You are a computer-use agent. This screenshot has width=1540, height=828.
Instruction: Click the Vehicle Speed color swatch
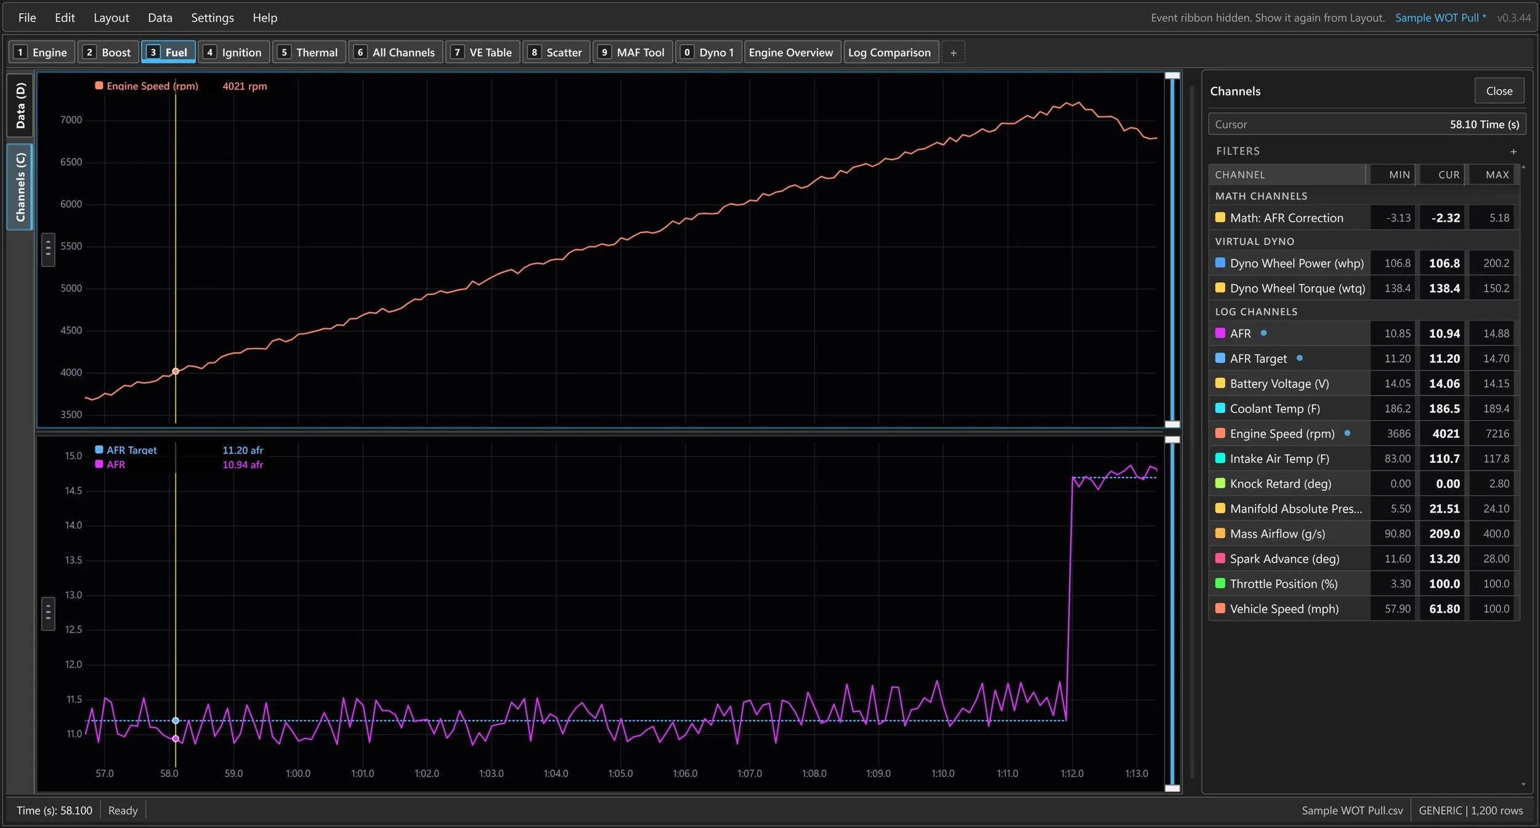click(x=1220, y=609)
